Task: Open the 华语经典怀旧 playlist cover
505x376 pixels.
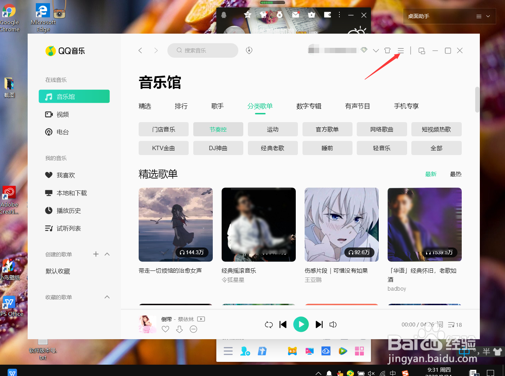Action: (x=424, y=224)
